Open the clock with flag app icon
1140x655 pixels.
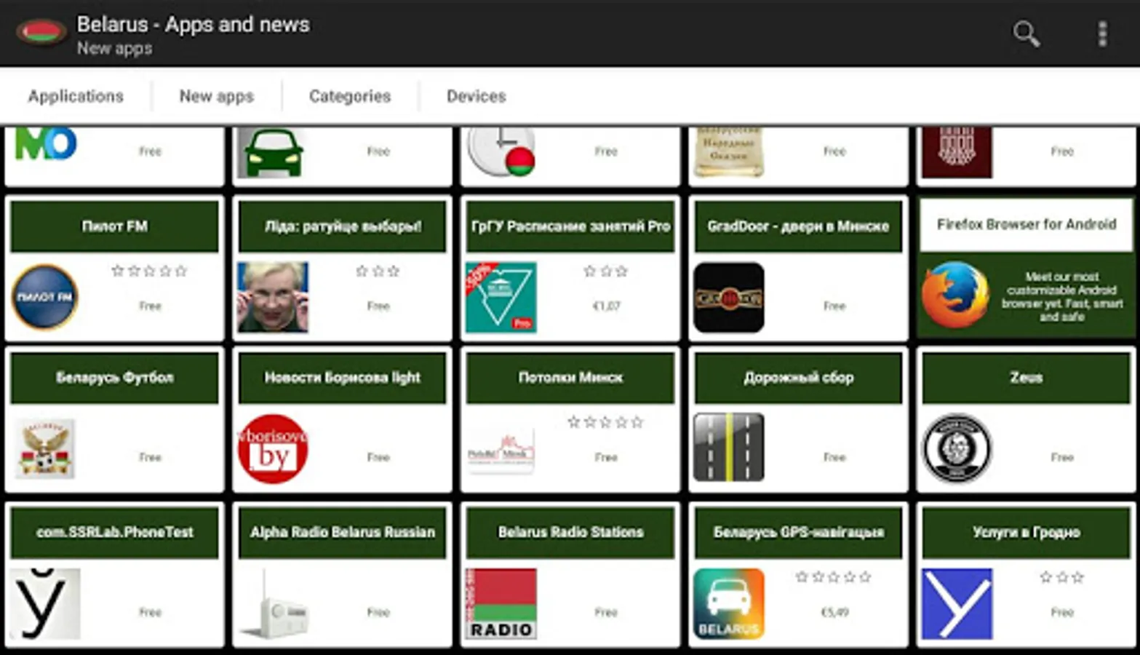(501, 151)
